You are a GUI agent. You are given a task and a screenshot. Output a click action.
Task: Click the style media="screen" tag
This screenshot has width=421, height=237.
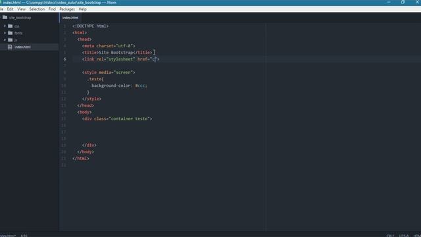[109, 72]
